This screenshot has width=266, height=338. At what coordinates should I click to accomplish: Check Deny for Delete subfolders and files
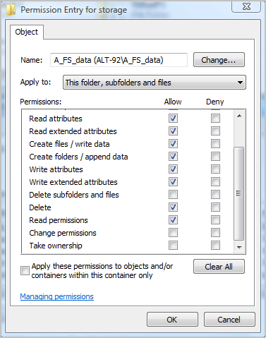215,194
